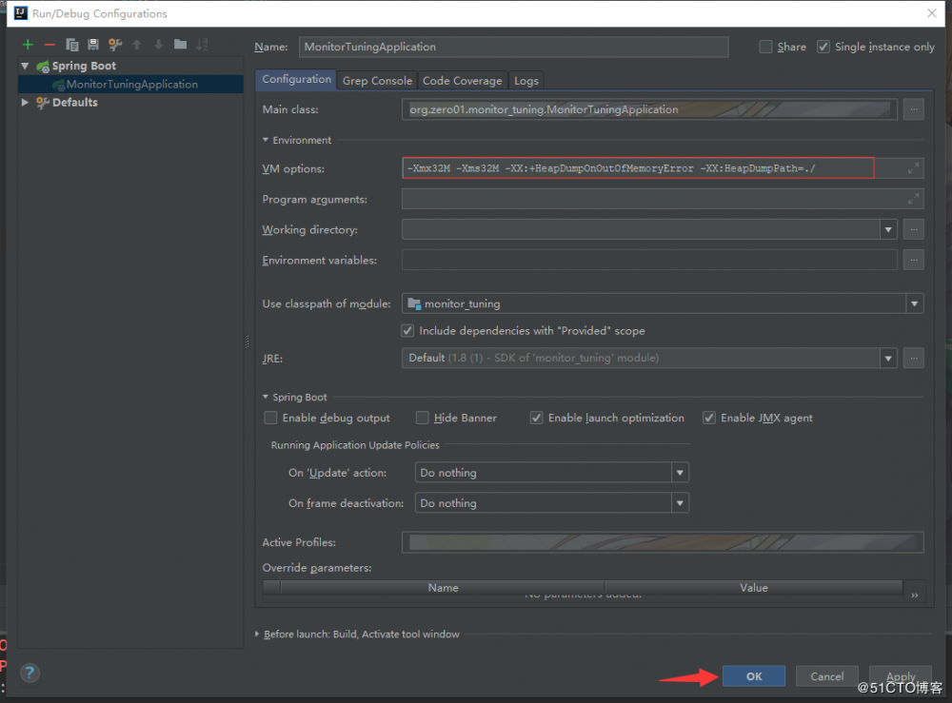The height and width of the screenshot is (703, 952).
Task: Click the green plus Add Configuration icon
Action: (x=28, y=45)
